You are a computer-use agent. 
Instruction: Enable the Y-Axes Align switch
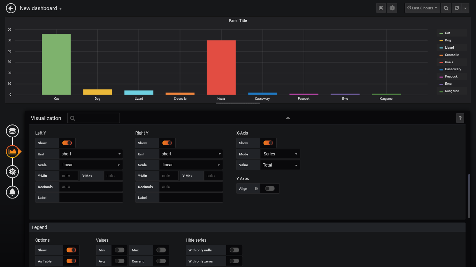(270, 188)
